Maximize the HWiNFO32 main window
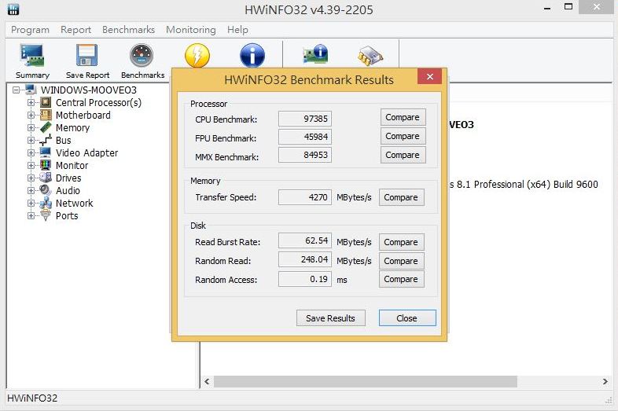Viewport: 618px width, 411px height. pyautogui.click(x=568, y=7)
